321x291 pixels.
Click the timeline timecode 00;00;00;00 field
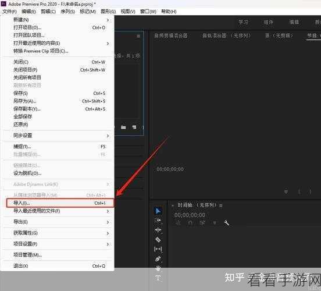190,215
